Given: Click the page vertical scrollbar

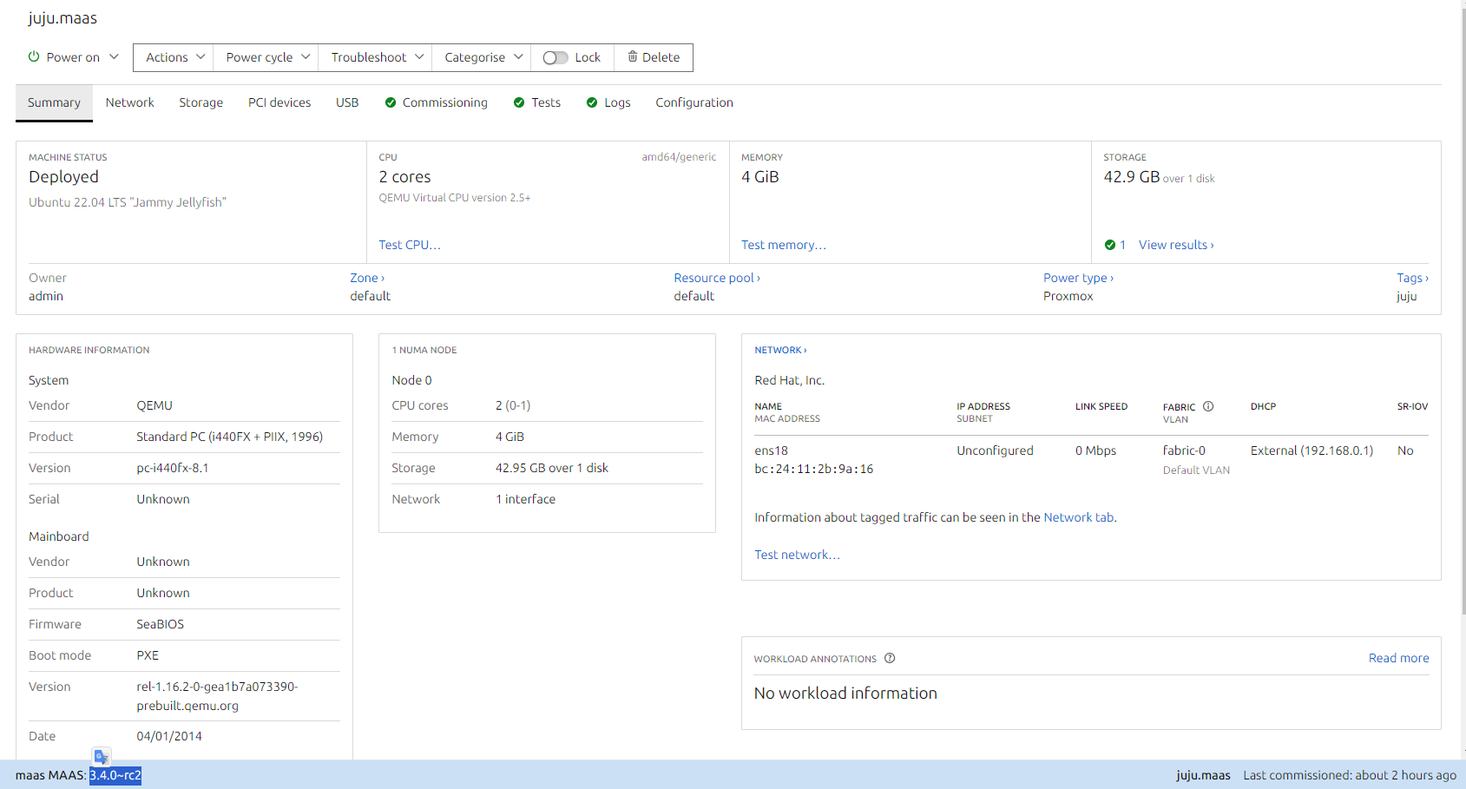Looking at the screenshot, I should pos(1463,347).
